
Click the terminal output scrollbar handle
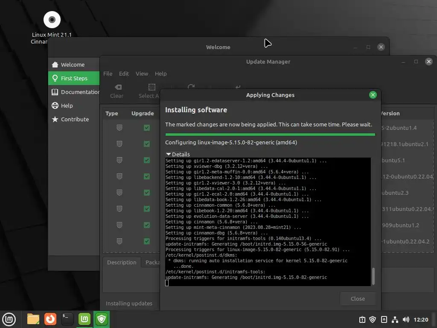pyautogui.click(x=373, y=276)
